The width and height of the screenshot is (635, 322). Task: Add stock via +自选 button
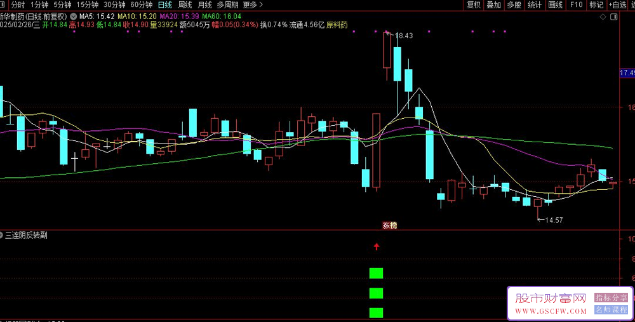click(618, 5)
